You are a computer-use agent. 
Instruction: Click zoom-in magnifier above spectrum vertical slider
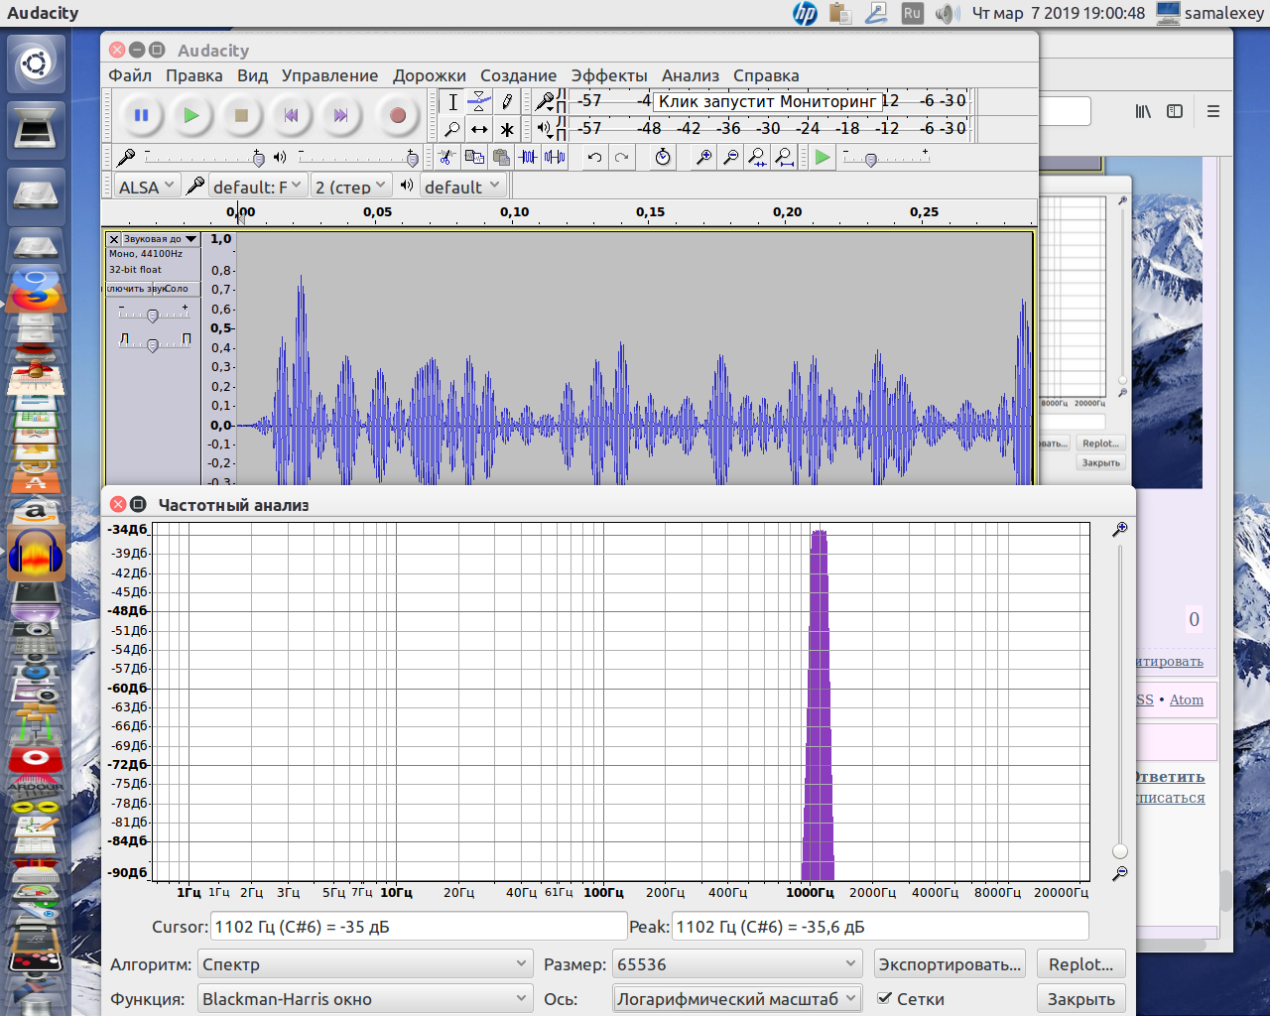1119,530
